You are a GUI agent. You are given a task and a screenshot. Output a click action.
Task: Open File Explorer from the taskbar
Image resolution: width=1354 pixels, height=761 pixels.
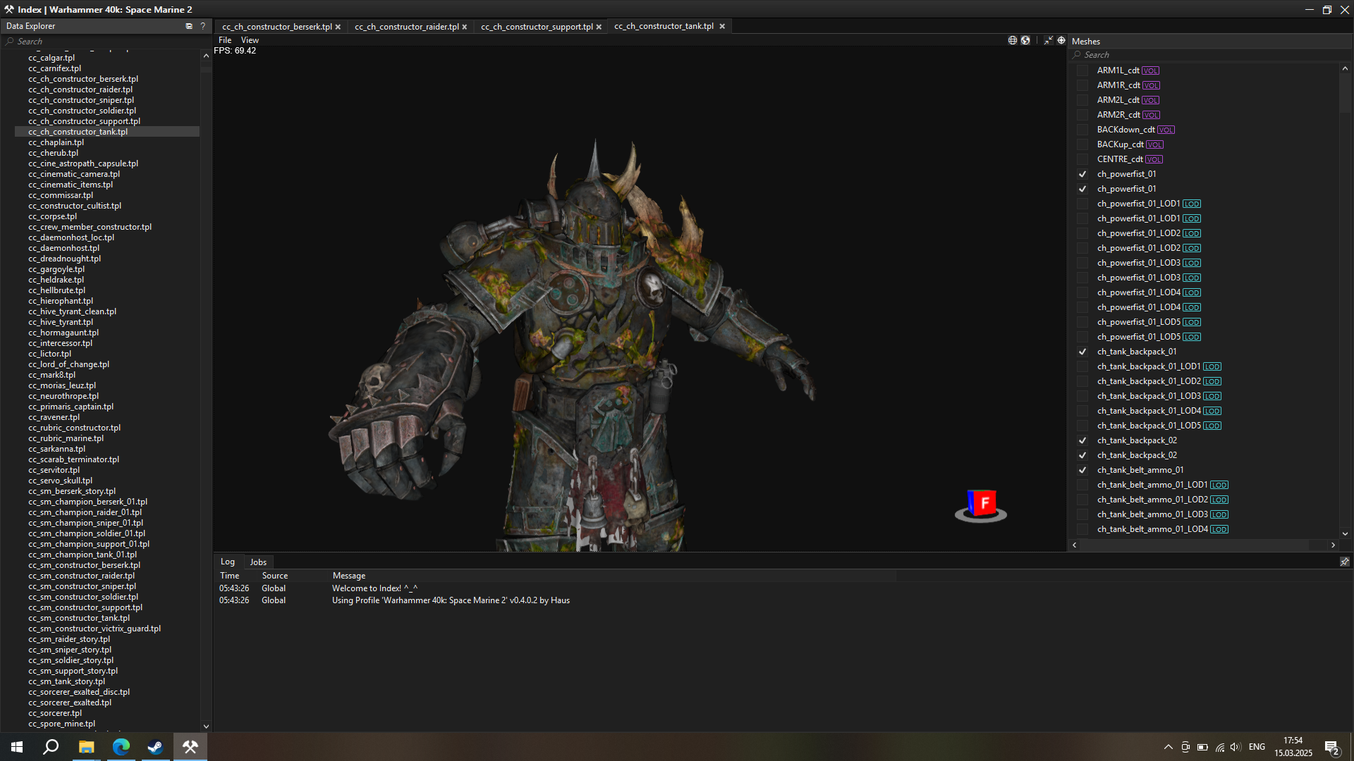click(x=86, y=747)
